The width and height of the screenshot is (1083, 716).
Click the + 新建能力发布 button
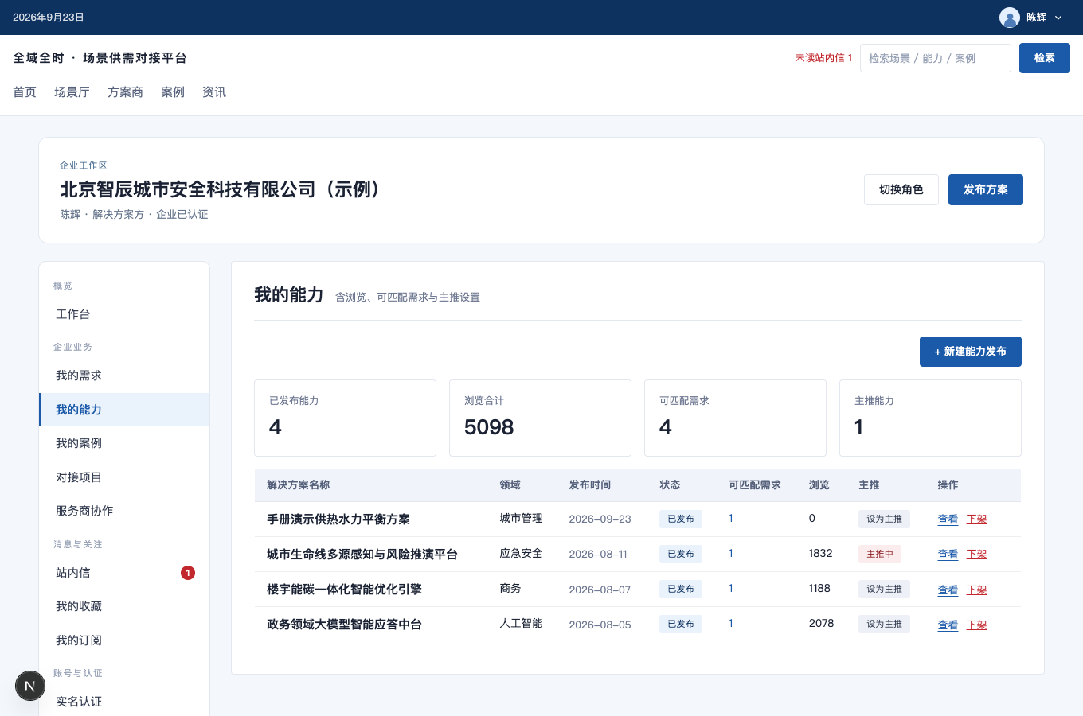point(971,352)
